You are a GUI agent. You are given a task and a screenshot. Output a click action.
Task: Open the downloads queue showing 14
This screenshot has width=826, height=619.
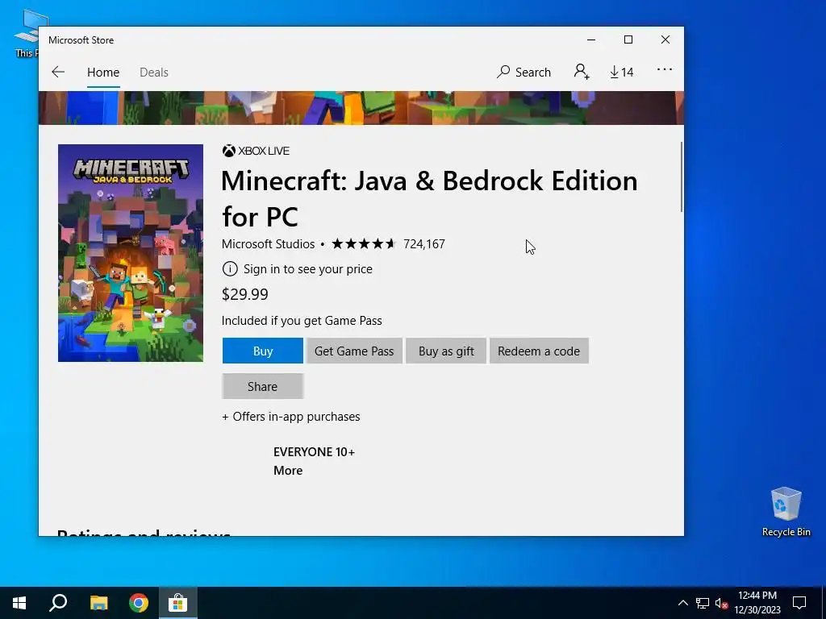[x=622, y=72]
